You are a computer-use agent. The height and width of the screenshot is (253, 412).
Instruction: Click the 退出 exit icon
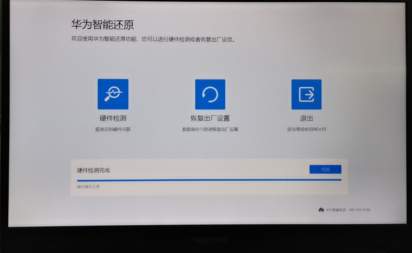[306, 94]
